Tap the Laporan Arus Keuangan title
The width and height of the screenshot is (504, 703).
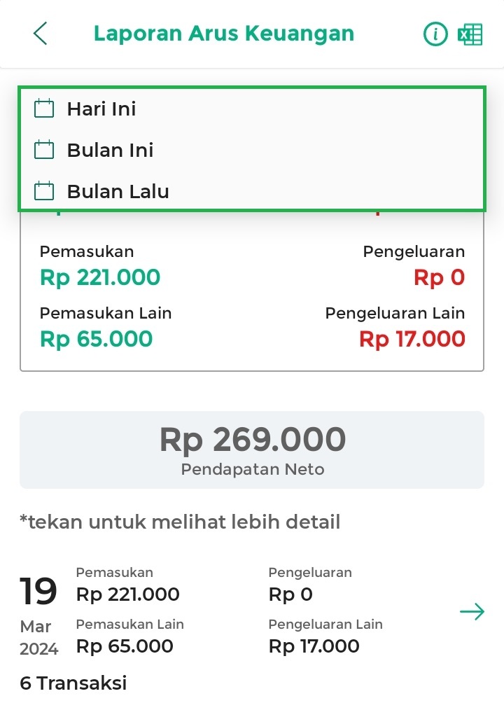click(224, 34)
